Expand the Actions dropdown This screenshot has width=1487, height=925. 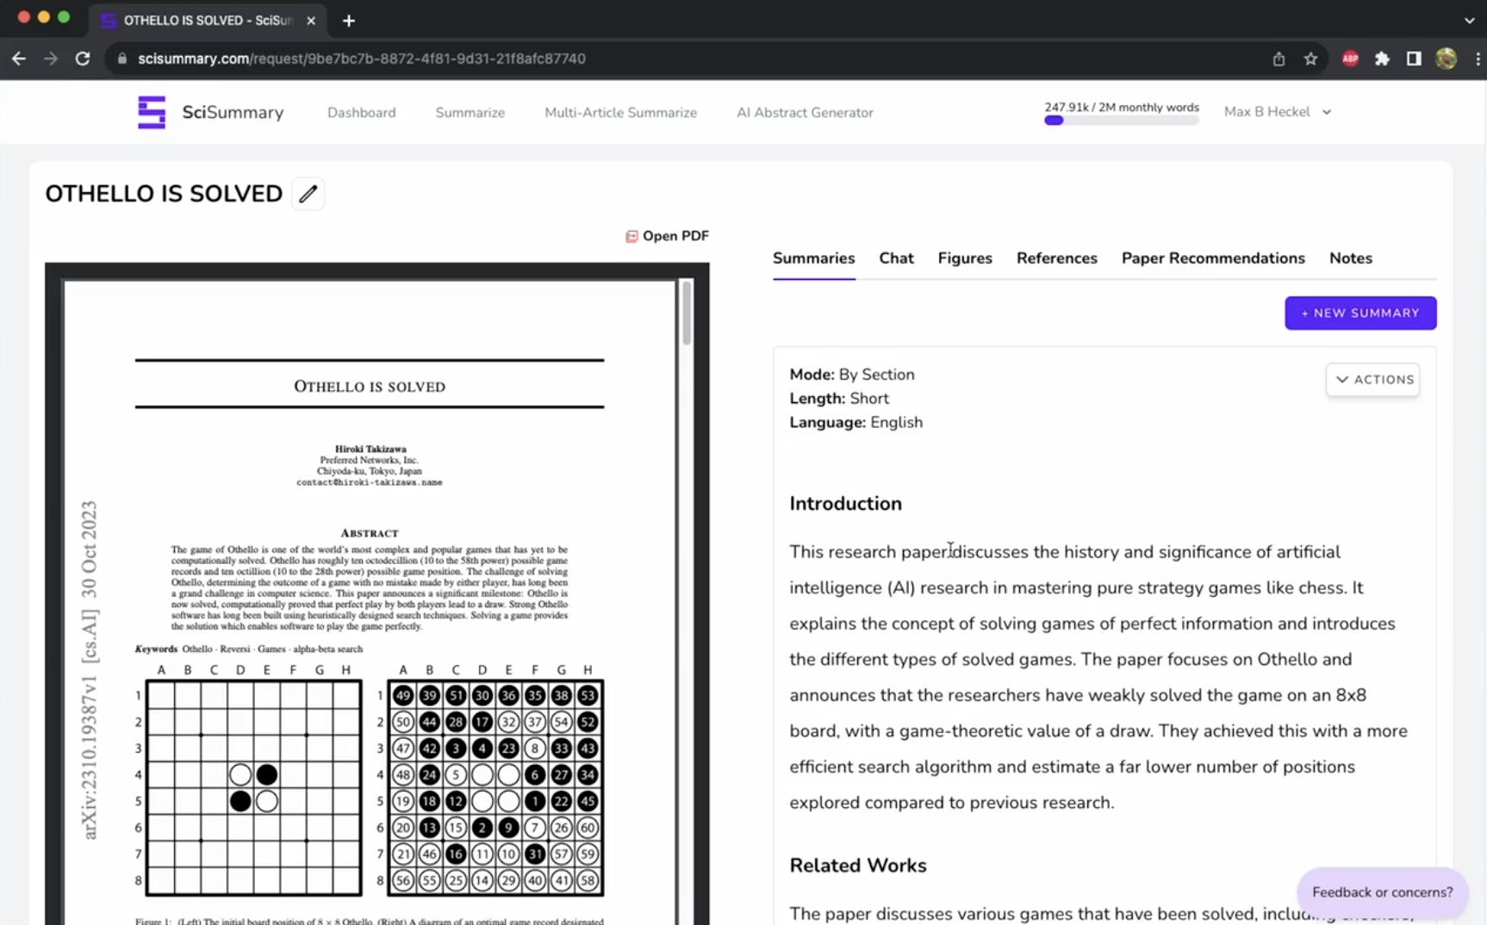point(1372,380)
